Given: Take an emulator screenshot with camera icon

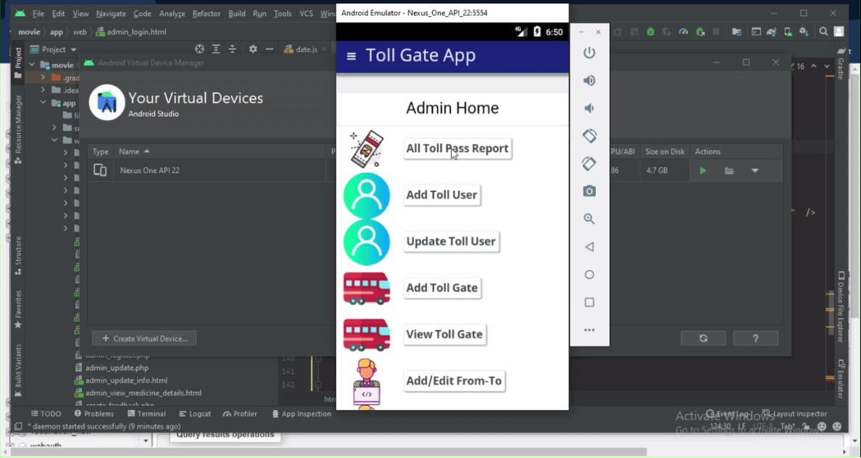Looking at the screenshot, I should coord(589,191).
